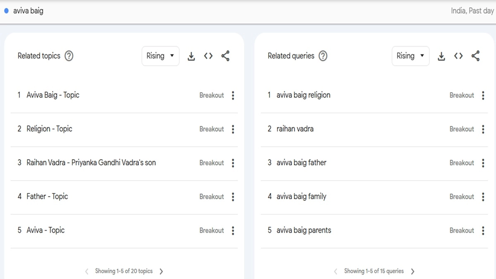496x279 pixels.
Task: Go to next page of topics
Action: tap(161, 272)
